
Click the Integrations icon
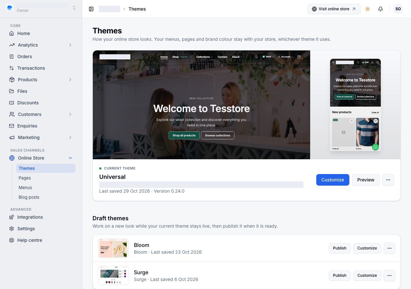[12, 217]
